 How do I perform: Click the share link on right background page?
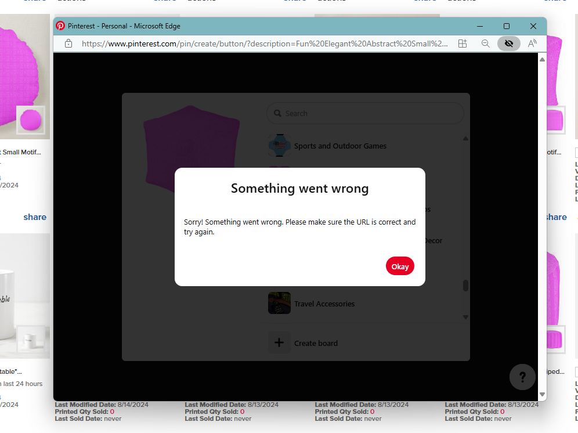click(557, 217)
